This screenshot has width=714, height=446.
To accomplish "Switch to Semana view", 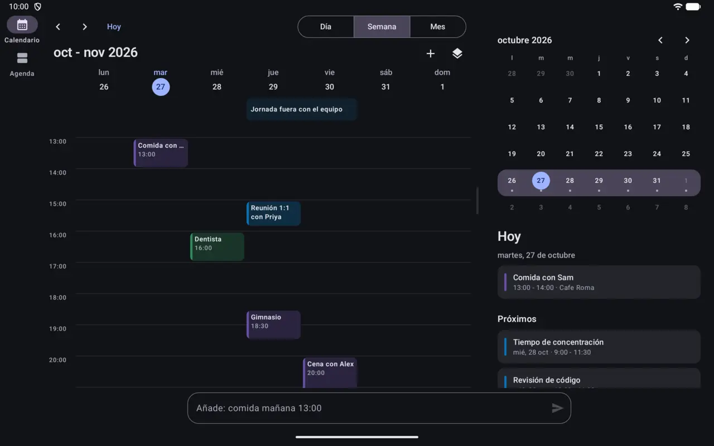I will pos(382,27).
